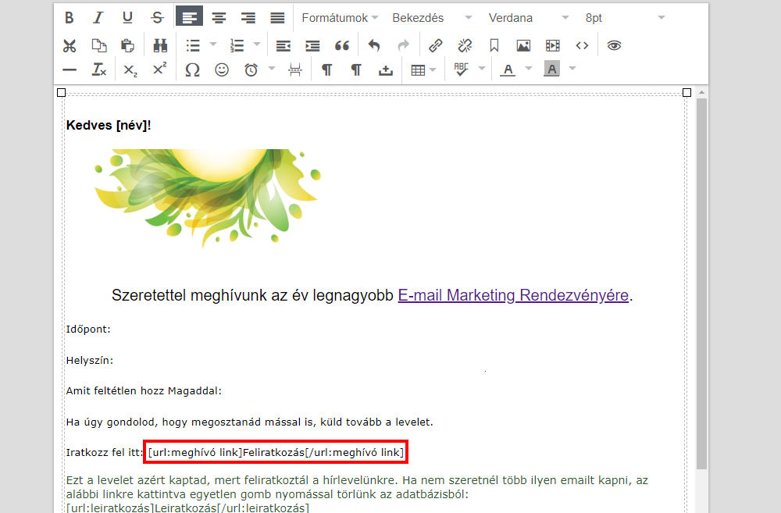This screenshot has width=781, height=513.
Task: Open the Verdana font family dropdown
Action: pyautogui.click(x=528, y=18)
